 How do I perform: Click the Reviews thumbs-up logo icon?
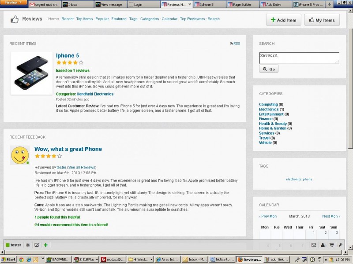(x=15, y=19)
